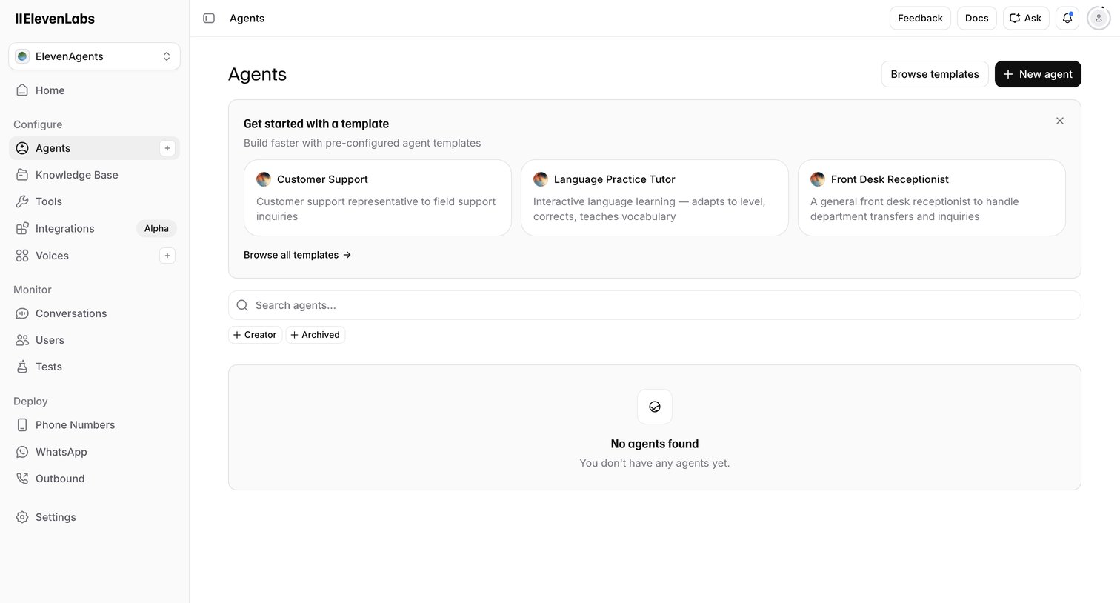Click the Knowledge Base folder icon
The height and width of the screenshot is (603, 1120).
click(x=22, y=175)
